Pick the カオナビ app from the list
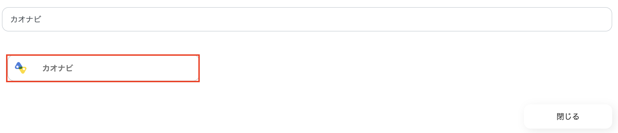This screenshot has height=133, width=618. tap(103, 68)
